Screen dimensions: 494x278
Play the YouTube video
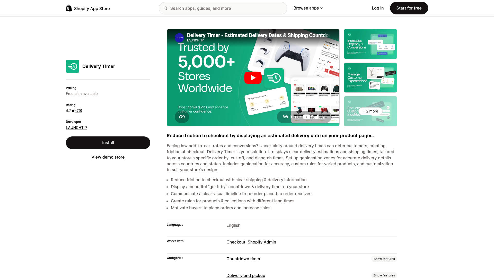click(x=253, y=77)
